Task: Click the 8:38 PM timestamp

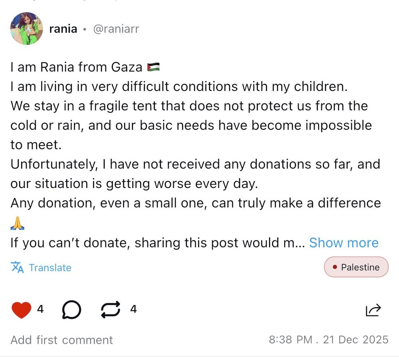Action: [x=290, y=339]
